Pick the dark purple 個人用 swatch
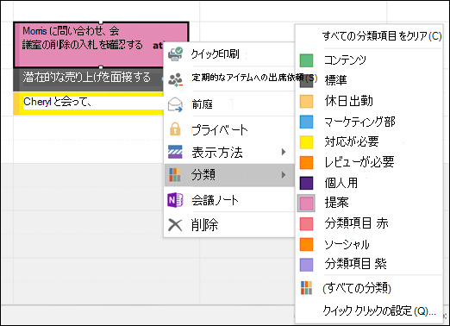 (306, 183)
